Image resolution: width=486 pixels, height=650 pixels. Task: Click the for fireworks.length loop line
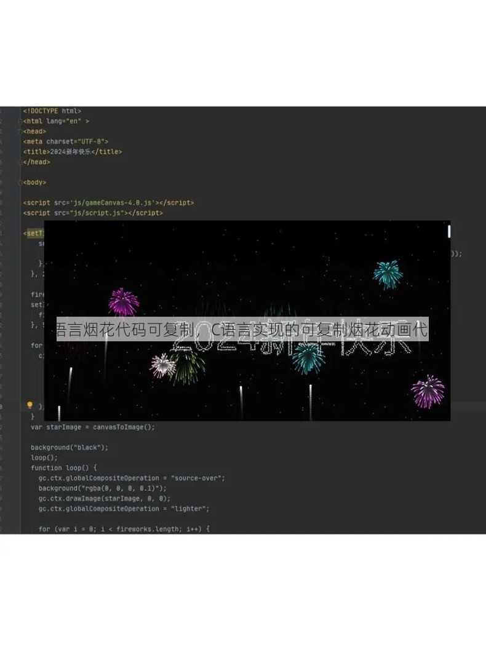coord(124,529)
